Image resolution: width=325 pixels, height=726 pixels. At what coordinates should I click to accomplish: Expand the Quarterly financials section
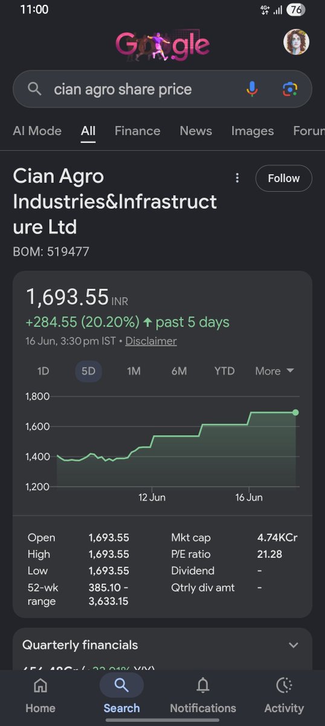pyautogui.click(x=162, y=645)
